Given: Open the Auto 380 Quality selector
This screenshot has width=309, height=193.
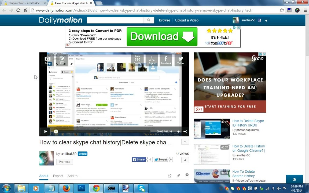Looking at the screenshot, I should [137, 60].
